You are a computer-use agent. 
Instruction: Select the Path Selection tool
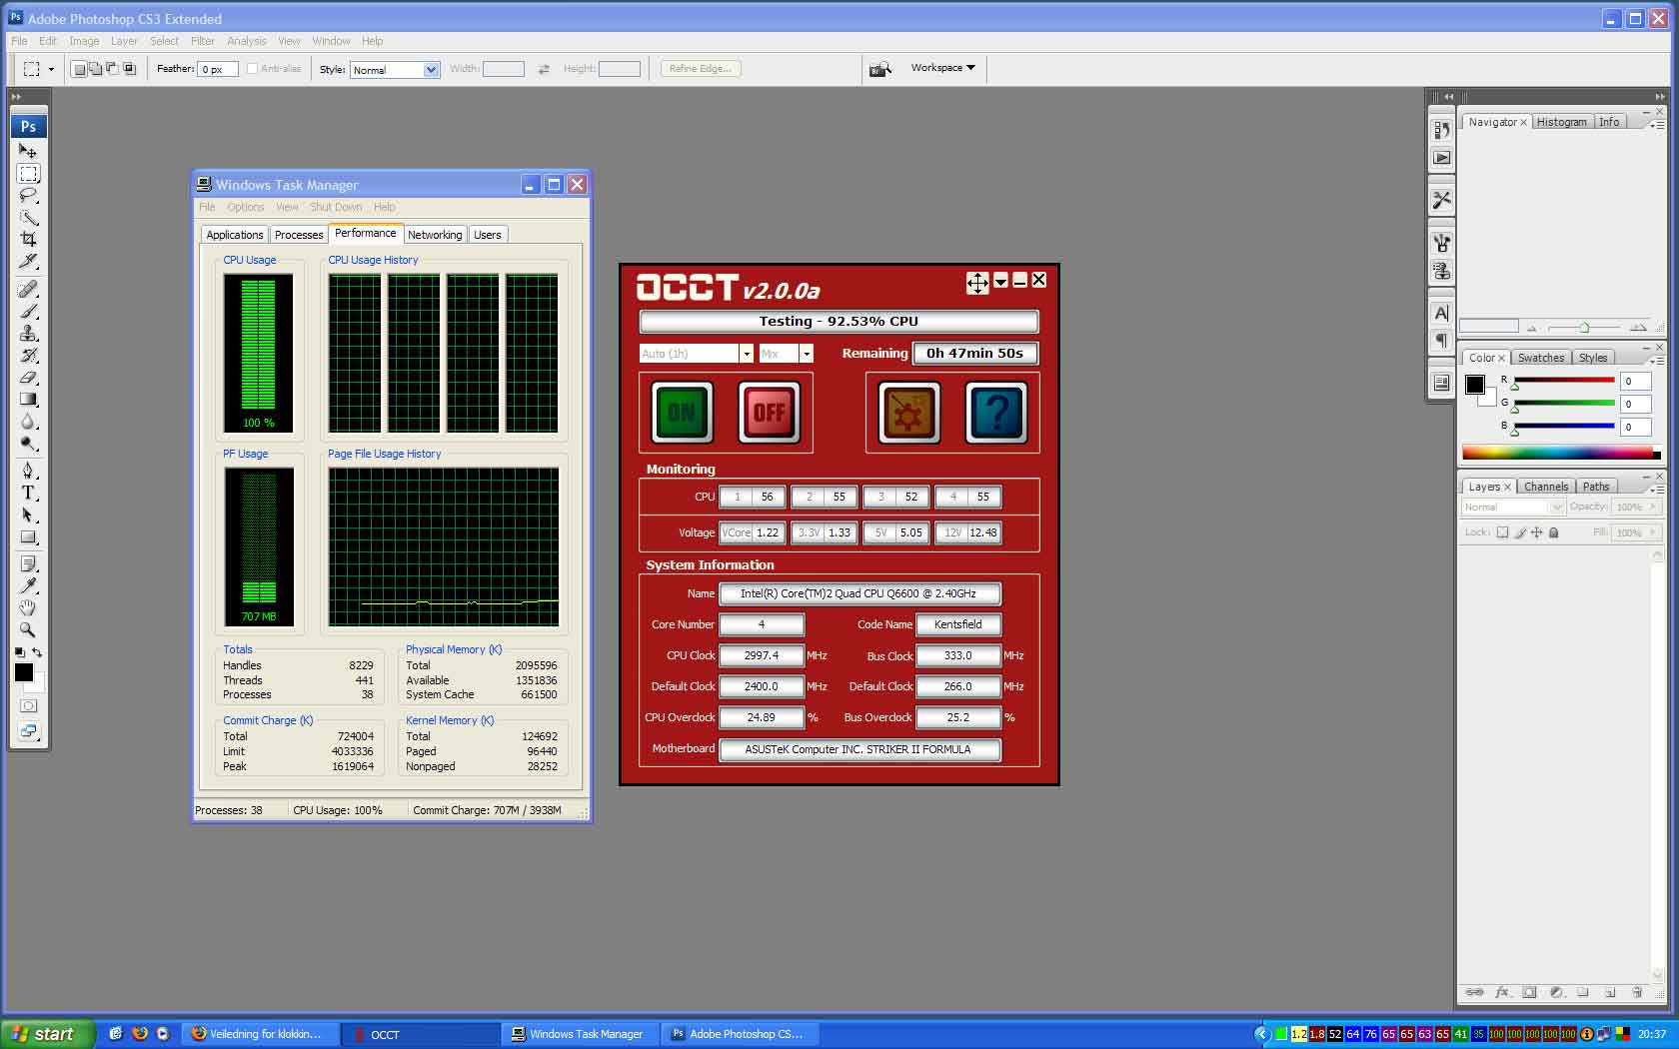[28, 515]
